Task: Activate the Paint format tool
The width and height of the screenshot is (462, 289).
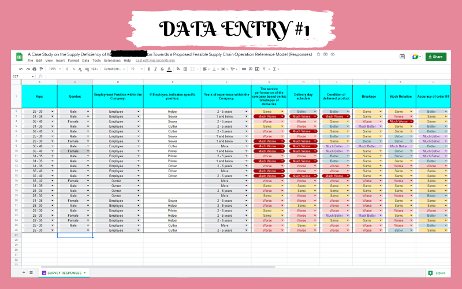Action: point(41,69)
